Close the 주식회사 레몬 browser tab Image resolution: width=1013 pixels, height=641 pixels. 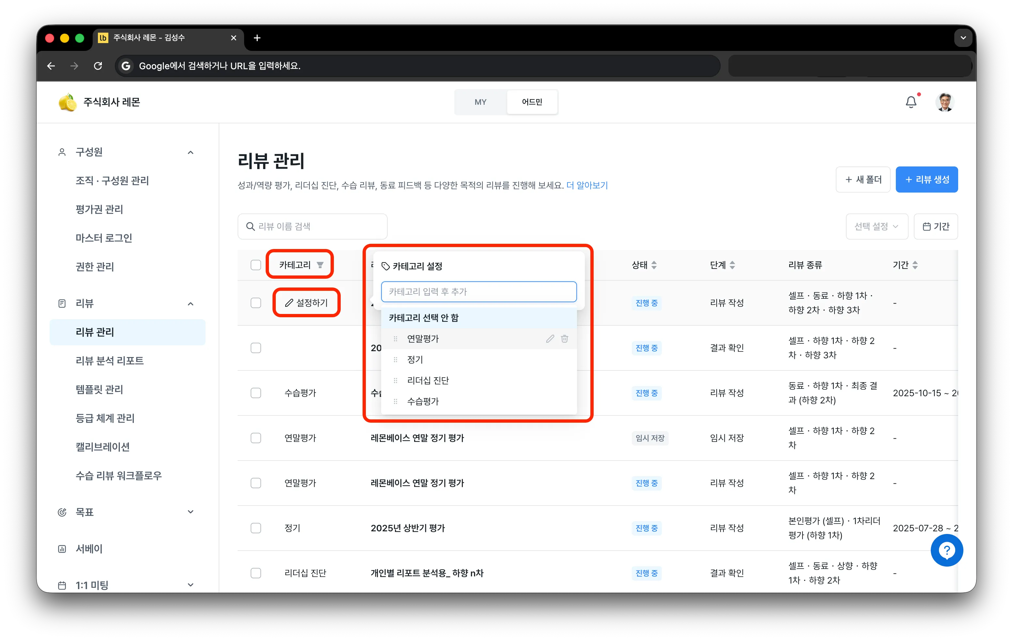point(233,38)
